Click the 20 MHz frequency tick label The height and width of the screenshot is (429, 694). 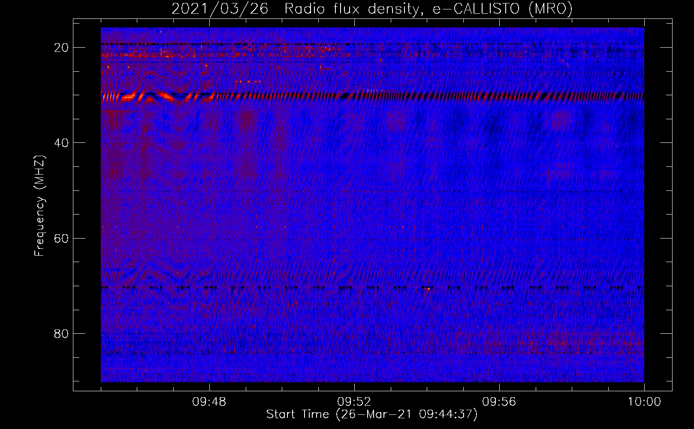(62, 48)
